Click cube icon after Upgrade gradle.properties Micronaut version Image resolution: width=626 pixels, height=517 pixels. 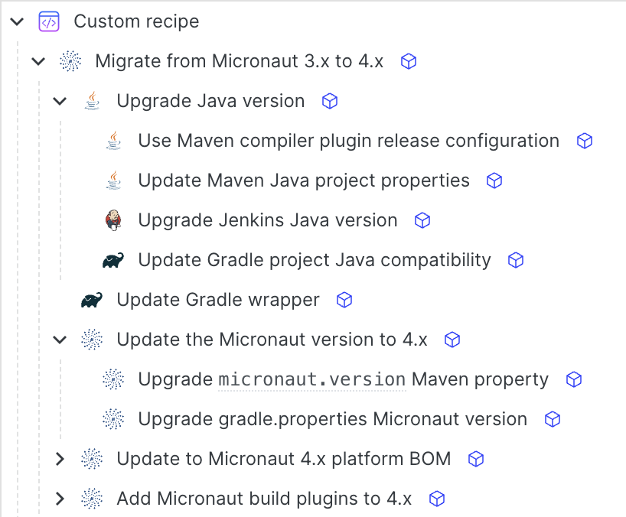[x=553, y=419]
